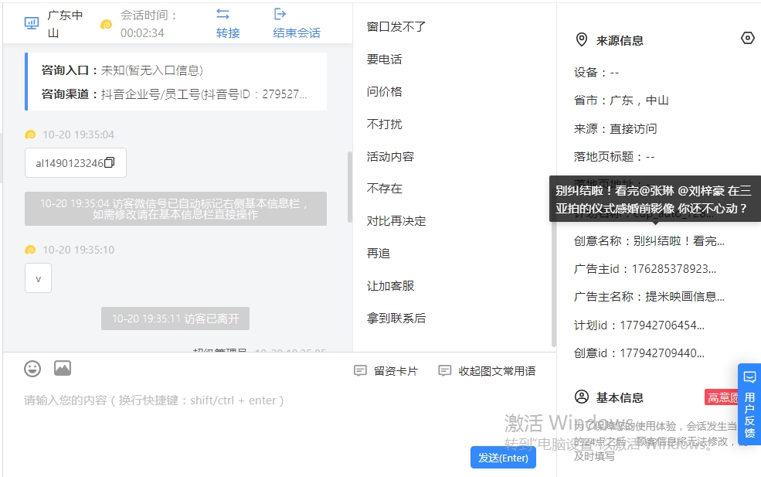Viewport: 761px width, 477px height.
Task: Click the chat icon beside 收起图文常用语
Action: pyautogui.click(x=444, y=371)
